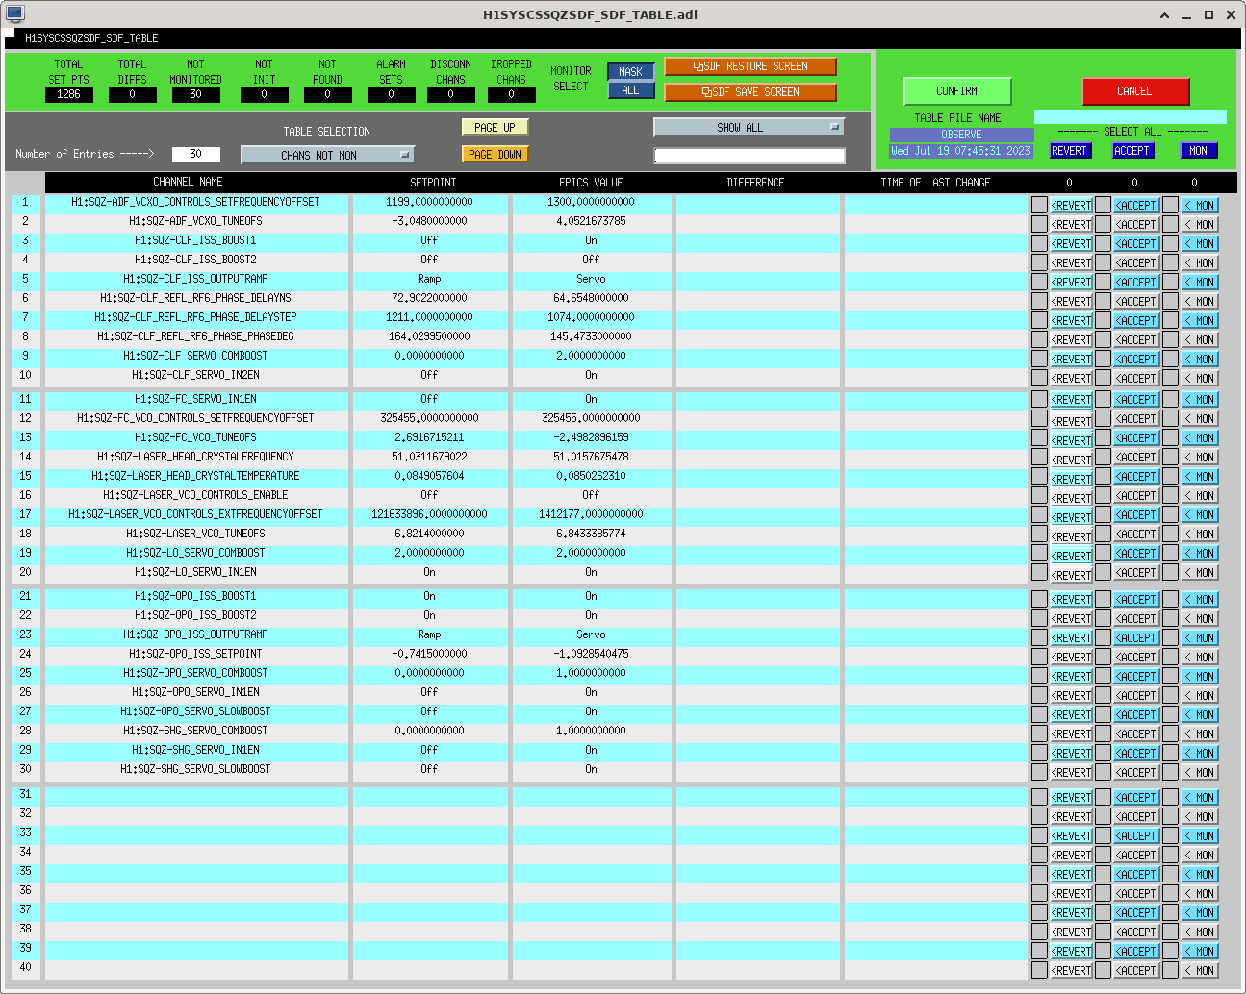The height and width of the screenshot is (994, 1246).
Task: Tick the monitor checkbox for row 21
Action: pyautogui.click(x=1170, y=599)
